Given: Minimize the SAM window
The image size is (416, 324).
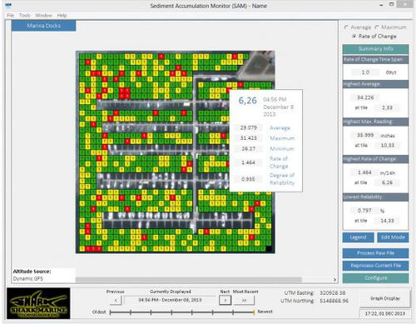Looking at the screenshot, I should 382,5.
